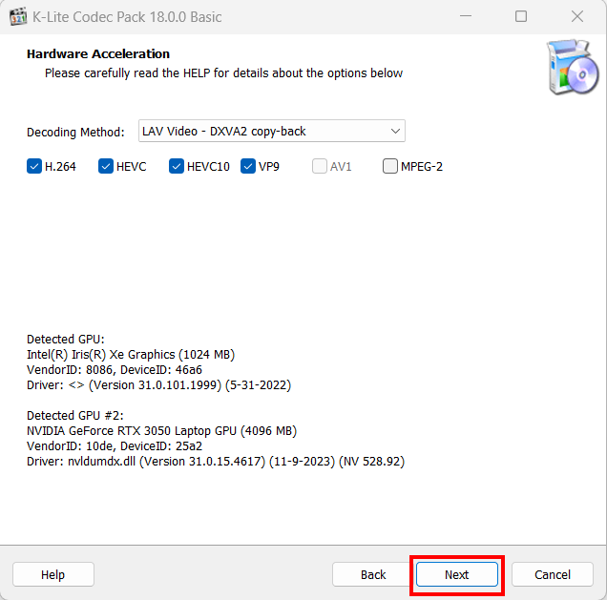
Task: Click the Intel driver version 31.0.101.1999 line
Action: tap(158, 385)
